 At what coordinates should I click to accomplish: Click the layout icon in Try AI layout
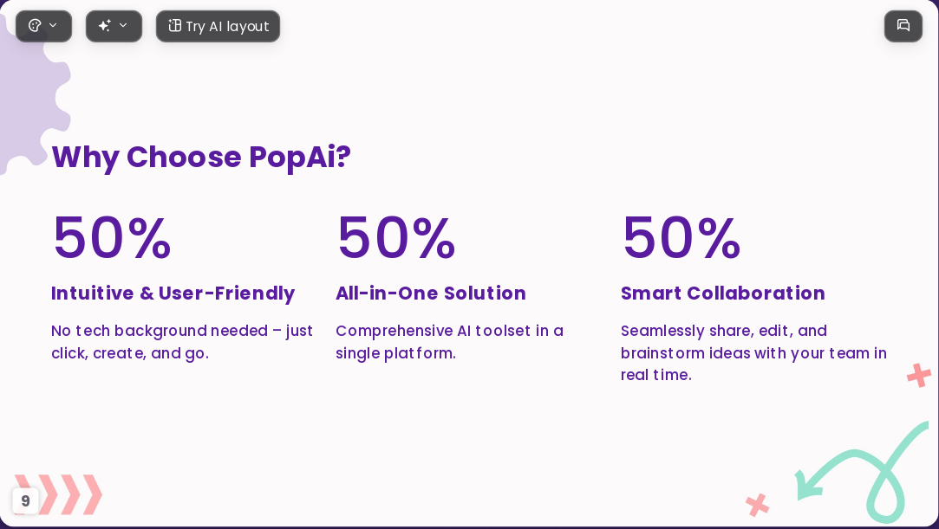(x=174, y=26)
